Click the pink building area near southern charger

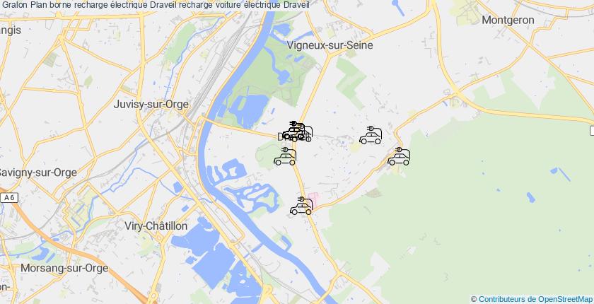point(314,199)
